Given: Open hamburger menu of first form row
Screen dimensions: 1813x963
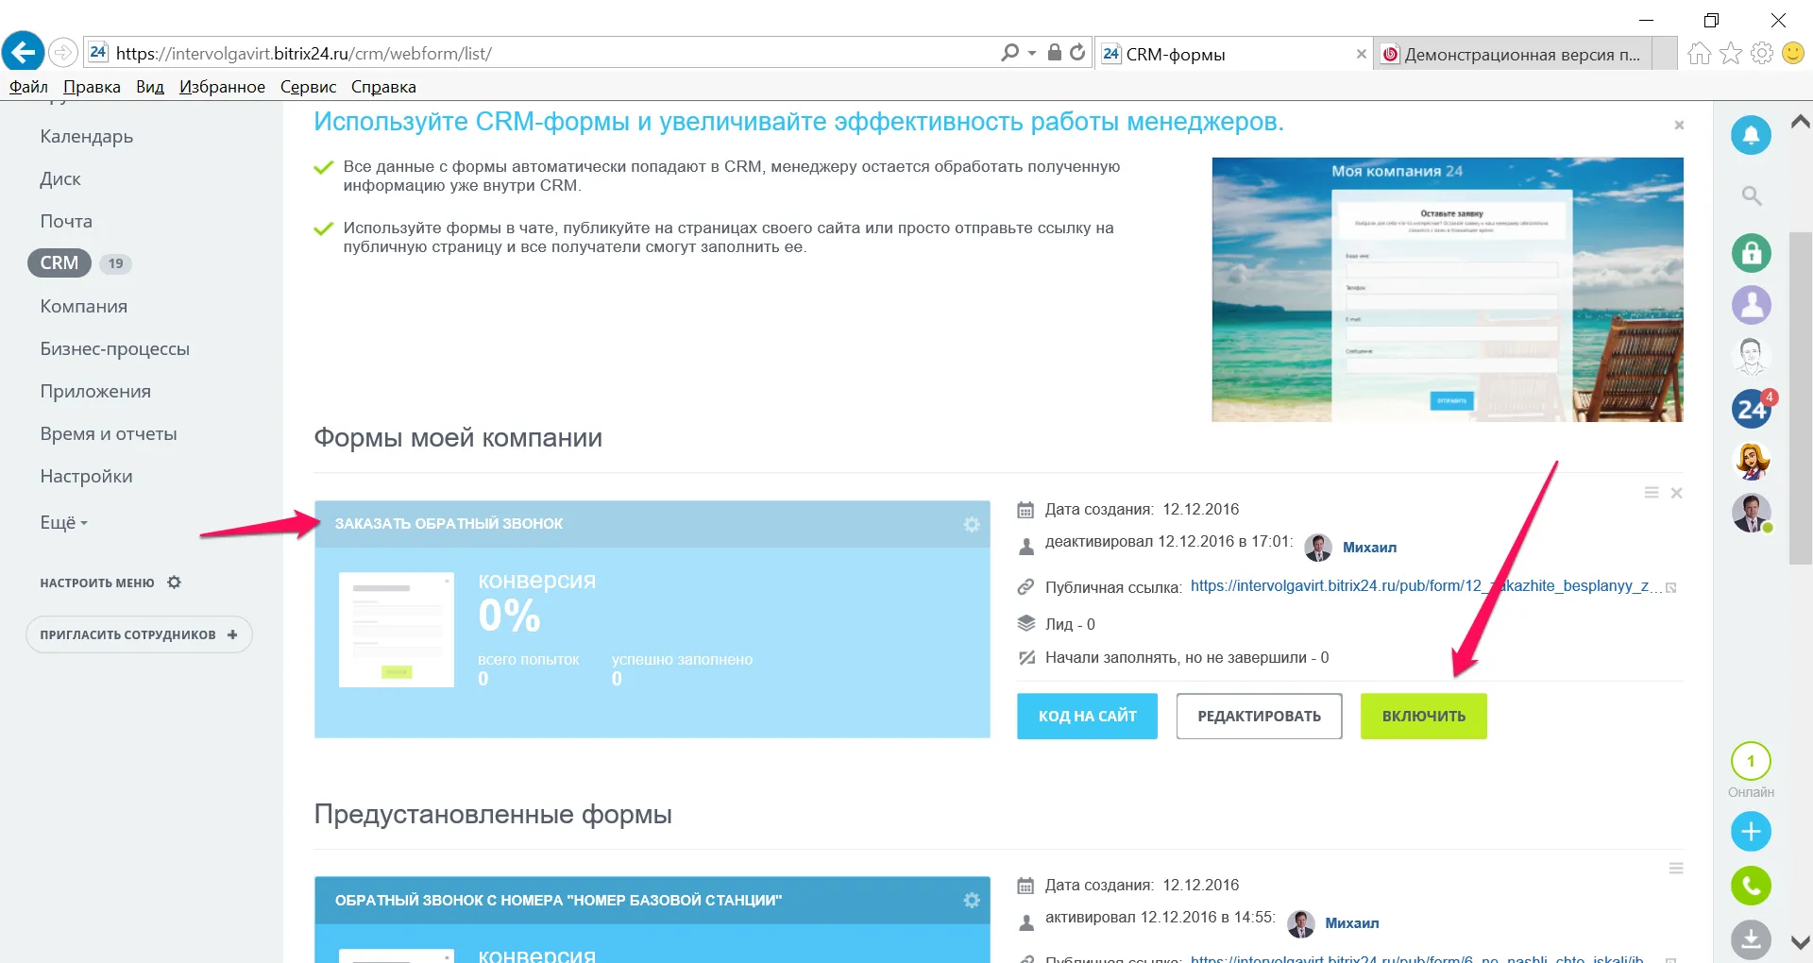Looking at the screenshot, I should pyautogui.click(x=1652, y=493).
